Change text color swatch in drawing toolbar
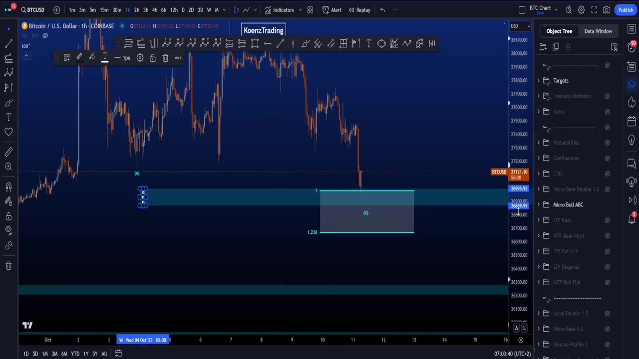Screen dimensions: 639x359 click(105, 57)
